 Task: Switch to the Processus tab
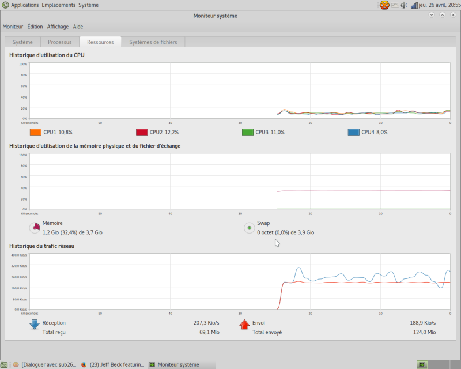pos(60,42)
